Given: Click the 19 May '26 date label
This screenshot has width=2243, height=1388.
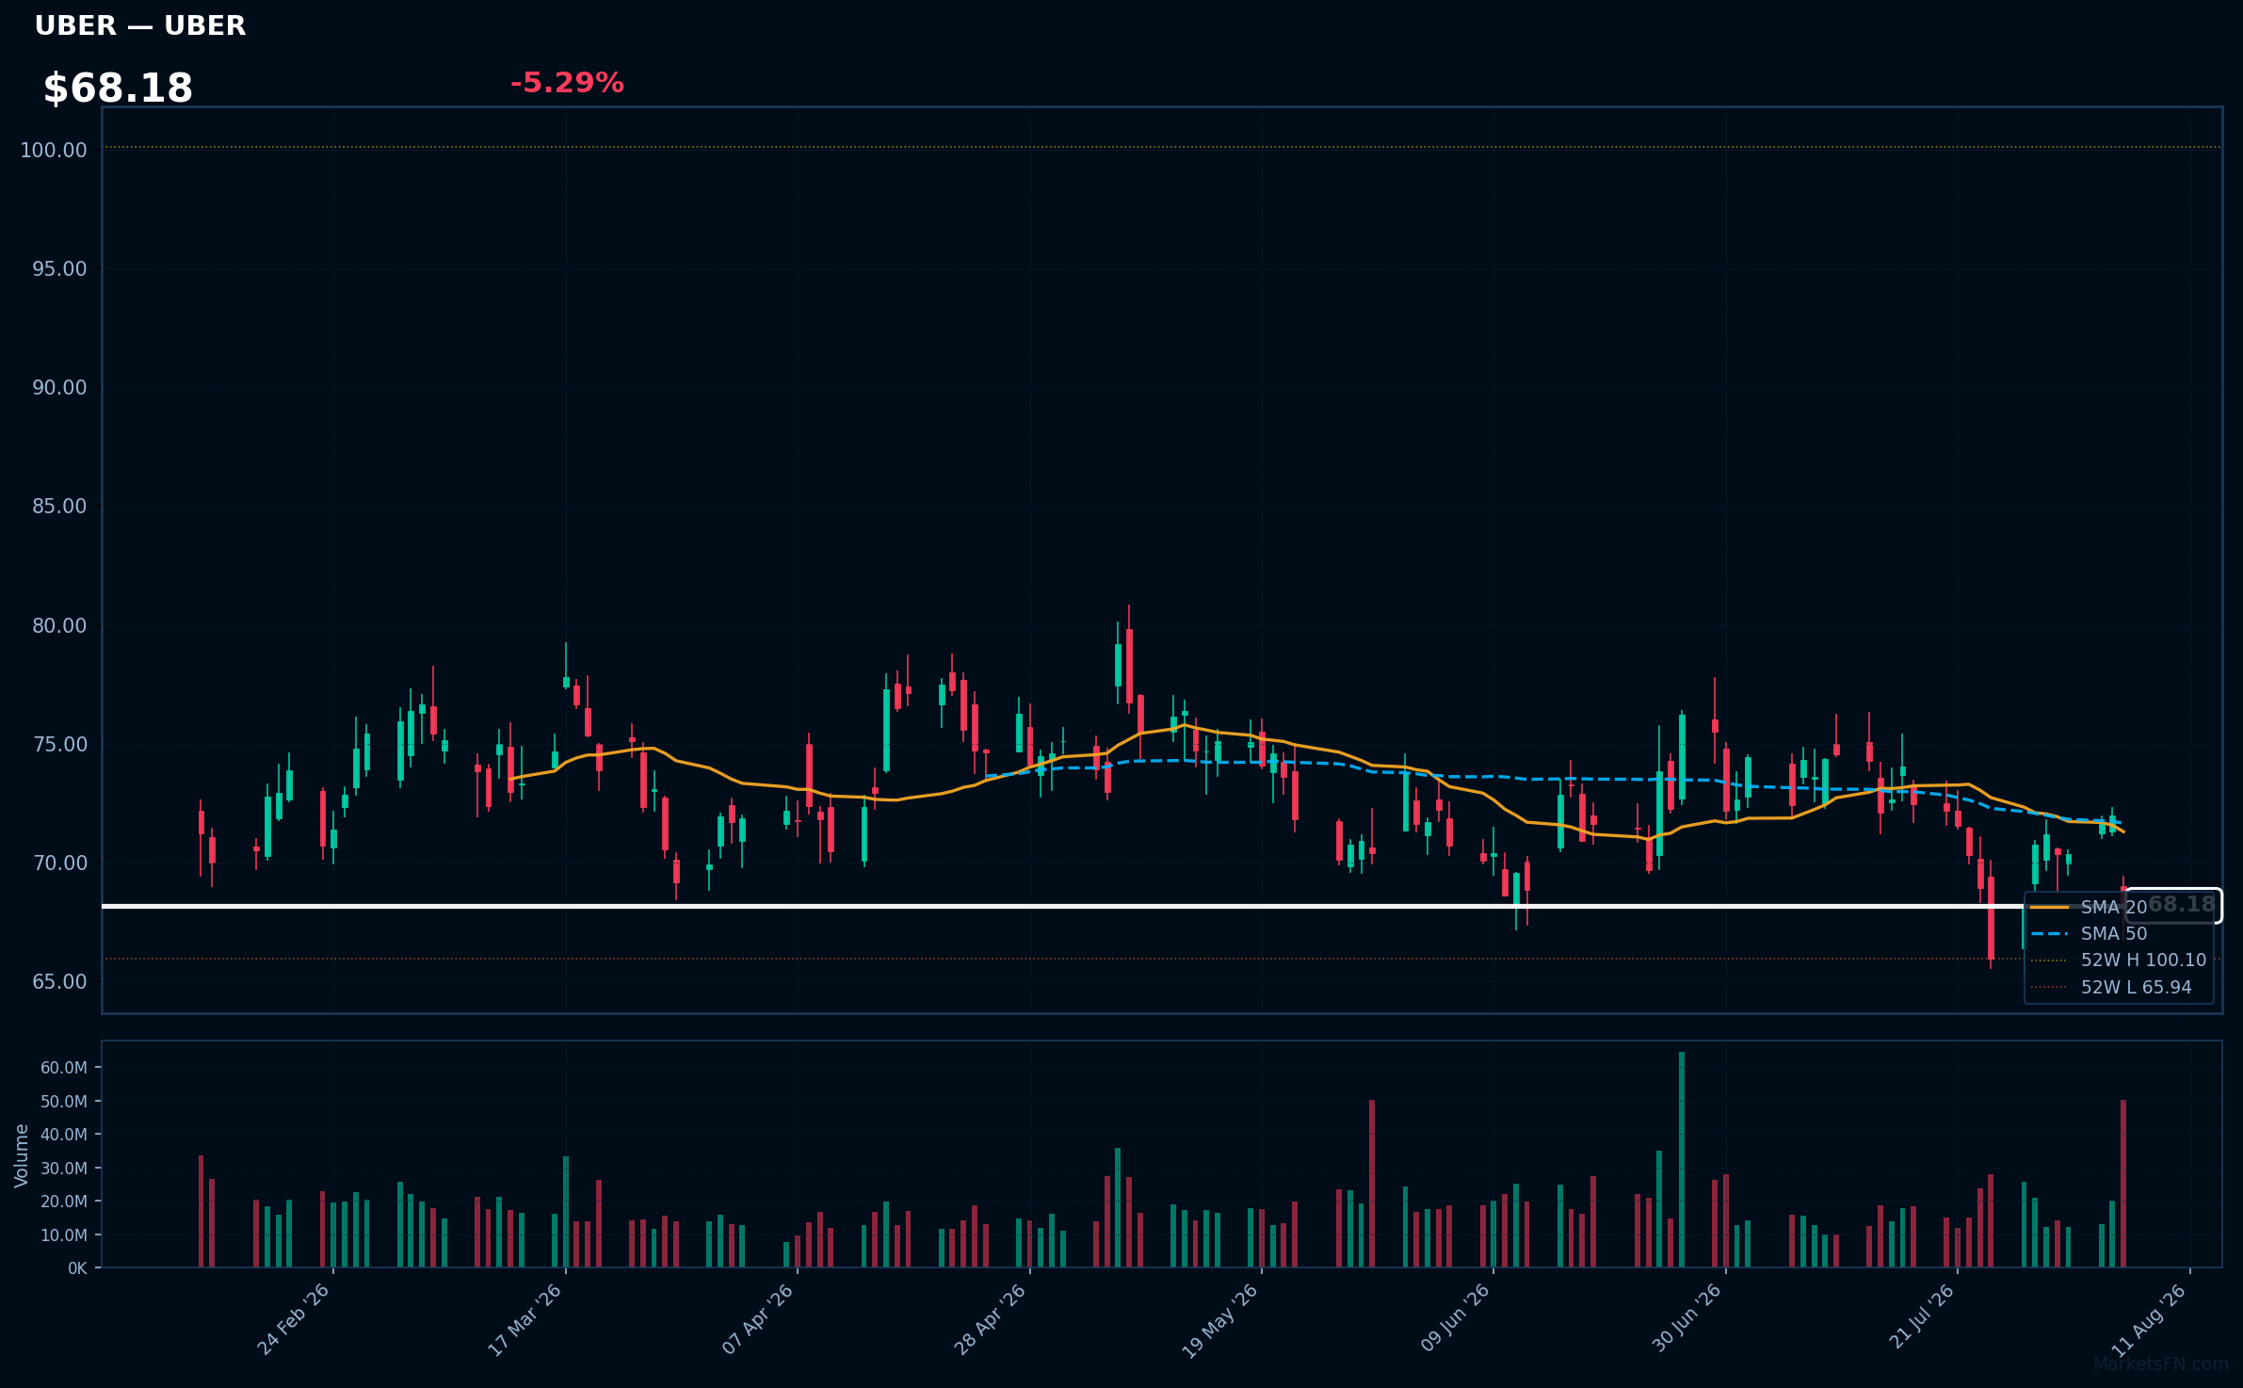Looking at the screenshot, I should 1219,1319.
